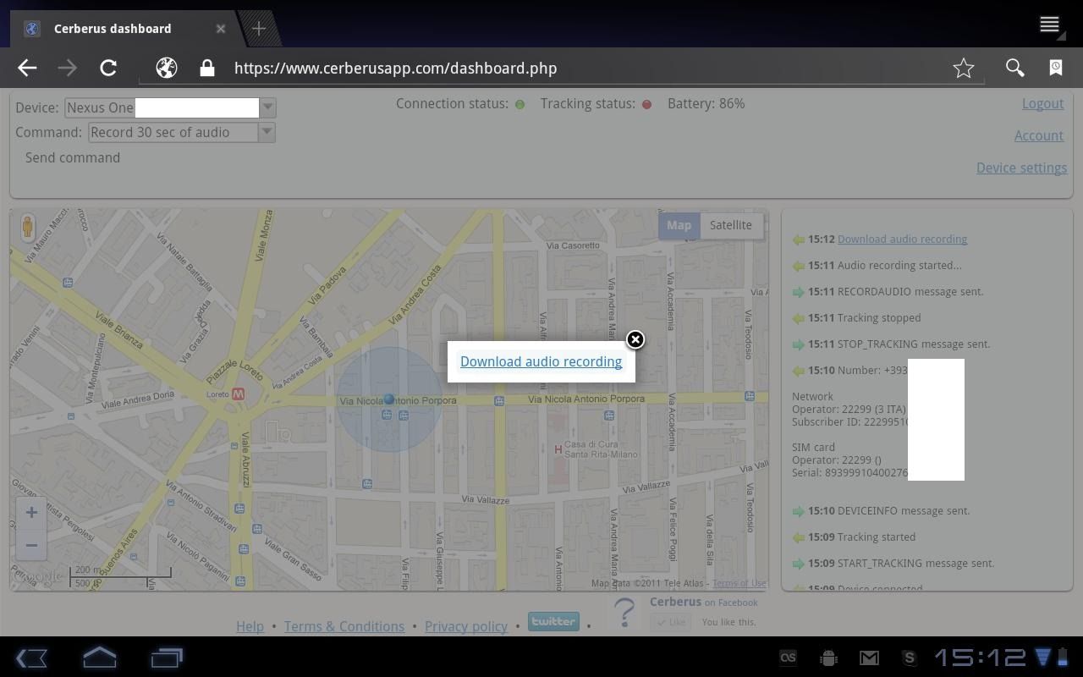Open Terms & Conditions link
The image size is (1083, 677).
click(x=344, y=626)
